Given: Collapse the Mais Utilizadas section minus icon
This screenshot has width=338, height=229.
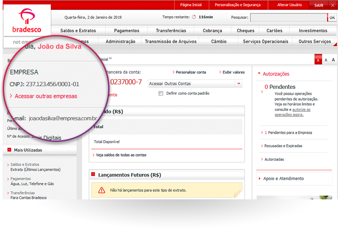Looking at the screenshot, I should (x=9, y=150).
